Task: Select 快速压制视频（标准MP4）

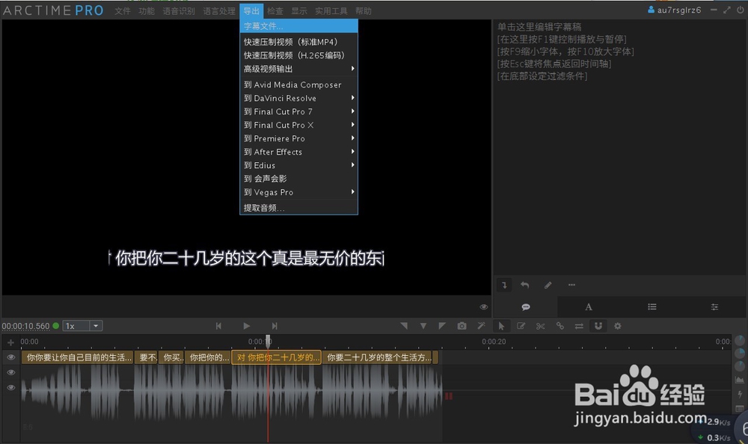Action: tap(298, 42)
